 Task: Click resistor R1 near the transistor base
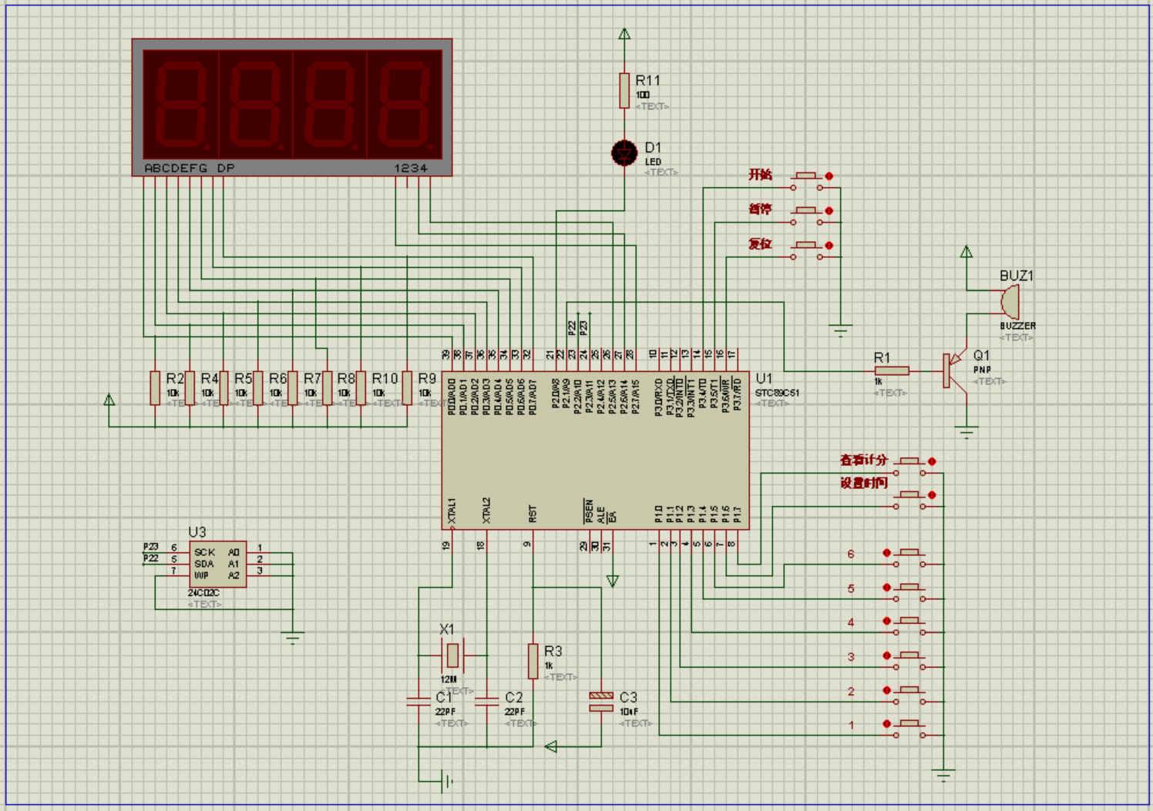892,371
